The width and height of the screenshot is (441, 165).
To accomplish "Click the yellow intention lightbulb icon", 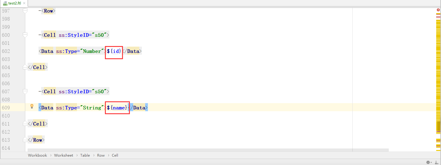I will tap(32, 106).
